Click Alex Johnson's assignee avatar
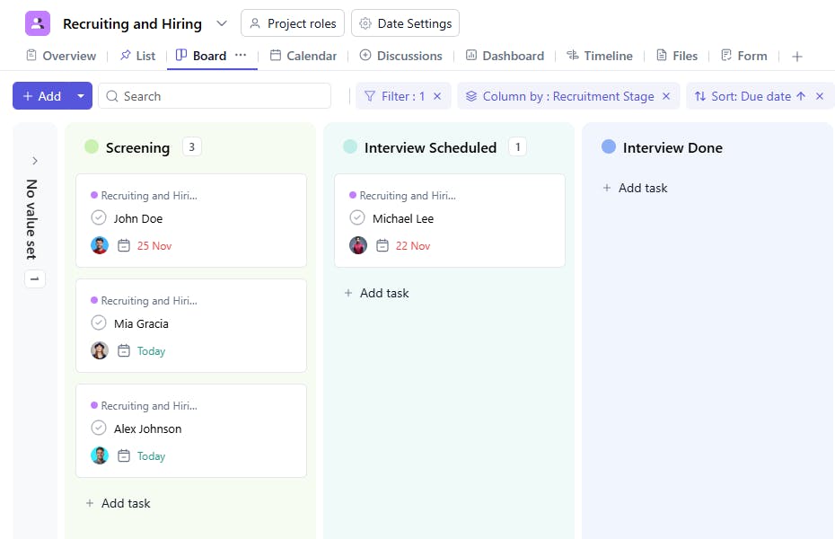 [x=100, y=455]
